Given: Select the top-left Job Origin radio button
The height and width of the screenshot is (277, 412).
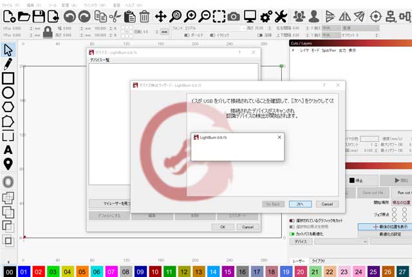Looking at the screenshot, I should coord(394,210).
